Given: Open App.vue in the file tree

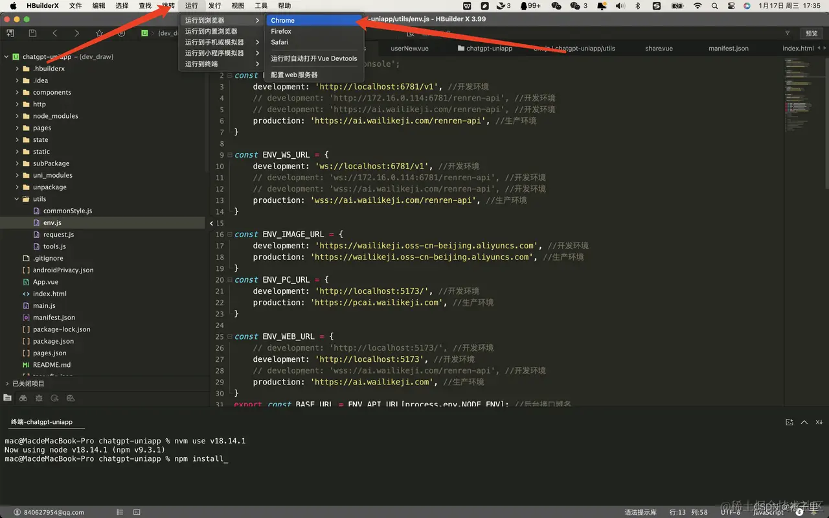Looking at the screenshot, I should pyautogui.click(x=45, y=282).
